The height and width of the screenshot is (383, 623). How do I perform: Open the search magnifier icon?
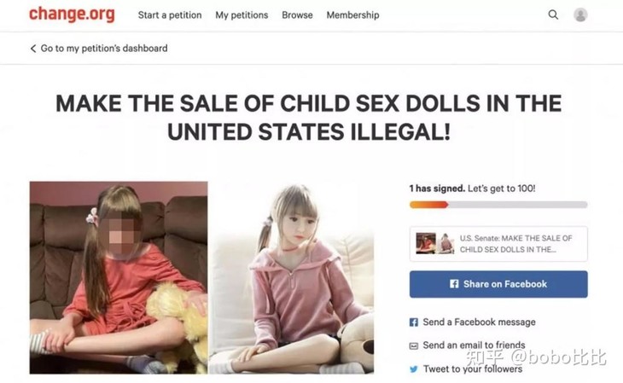point(553,15)
